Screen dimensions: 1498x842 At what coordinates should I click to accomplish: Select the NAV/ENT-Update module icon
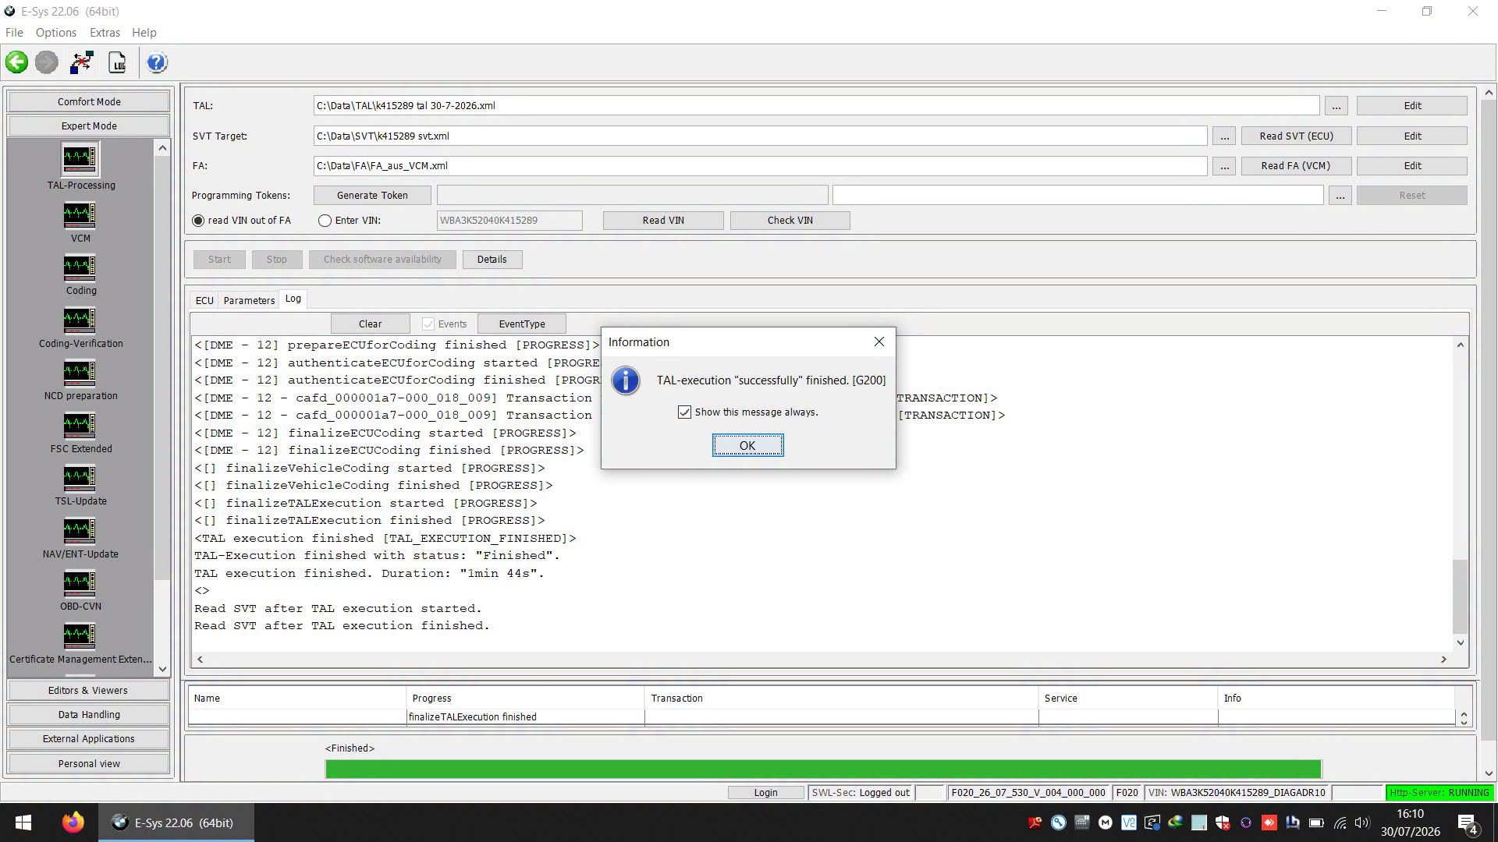pyautogui.click(x=80, y=531)
